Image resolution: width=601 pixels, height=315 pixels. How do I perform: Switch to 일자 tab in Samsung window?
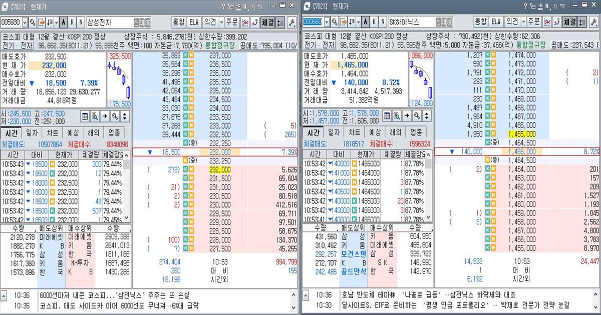(x=33, y=132)
